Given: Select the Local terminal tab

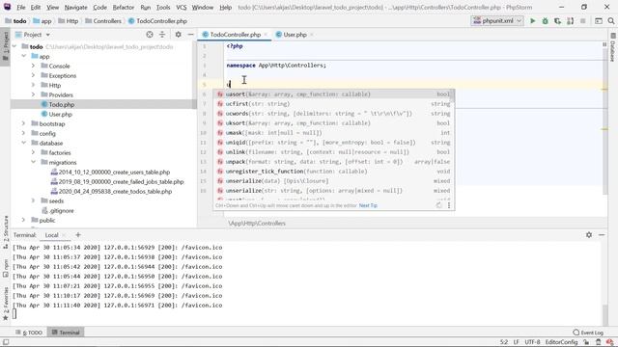Looking at the screenshot, I should click(x=51, y=235).
